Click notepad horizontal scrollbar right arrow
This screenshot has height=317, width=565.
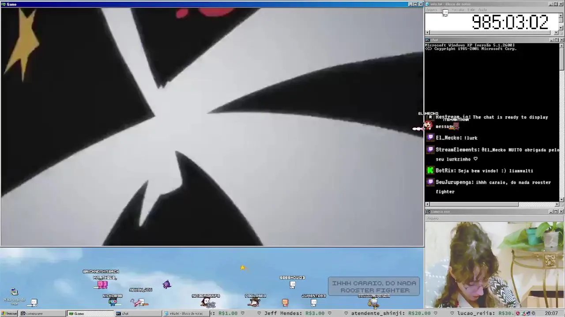coord(556,32)
